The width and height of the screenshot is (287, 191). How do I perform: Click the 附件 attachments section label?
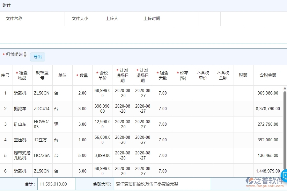(x=6, y=5)
